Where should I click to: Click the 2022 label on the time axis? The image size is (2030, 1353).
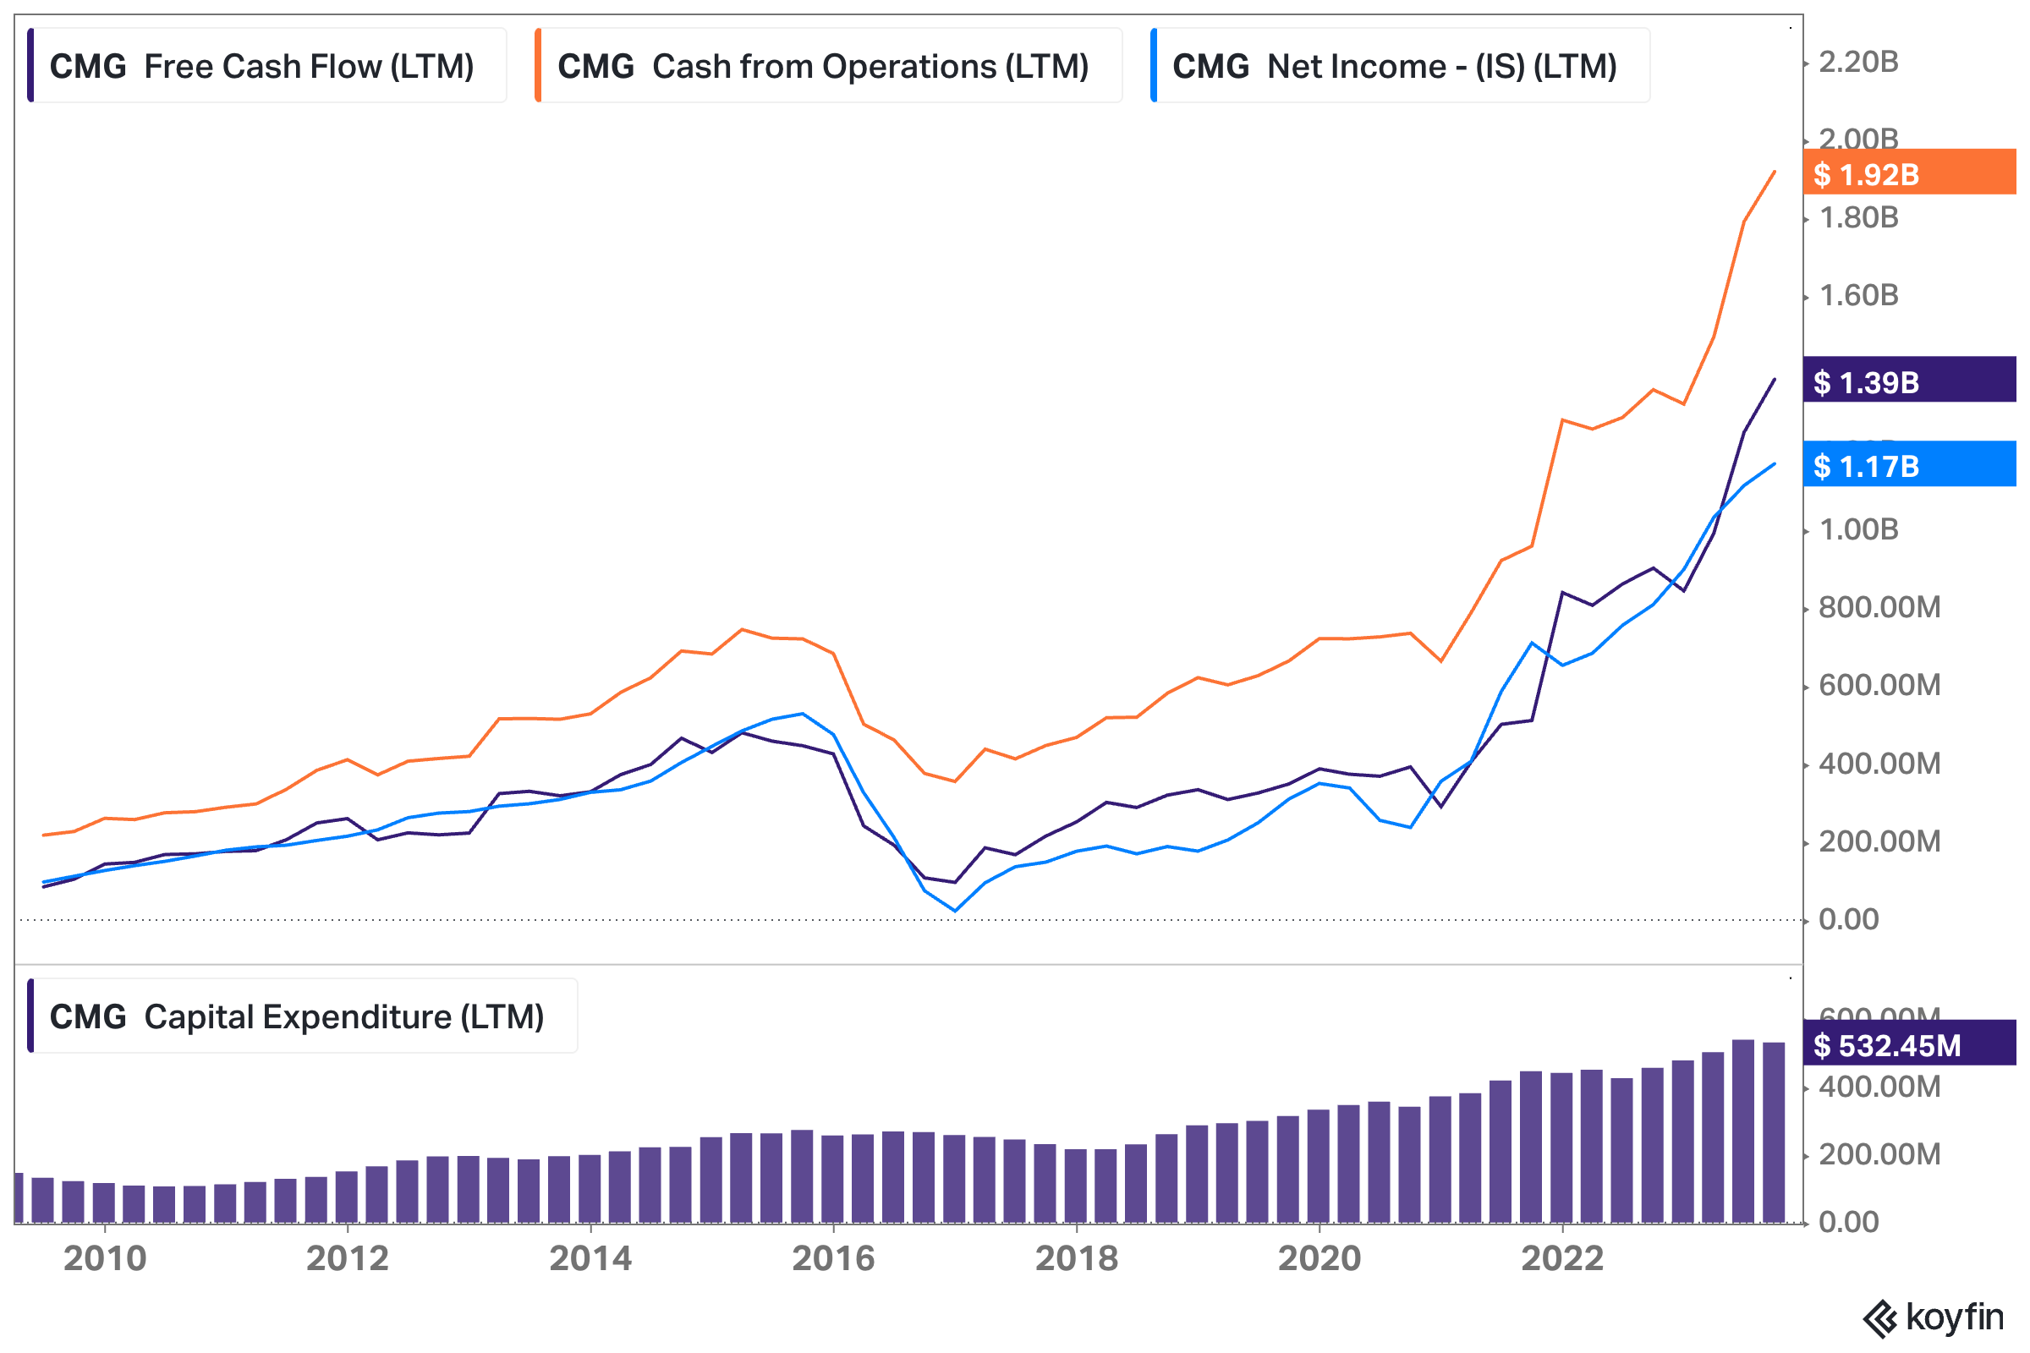(1562, 1259)
